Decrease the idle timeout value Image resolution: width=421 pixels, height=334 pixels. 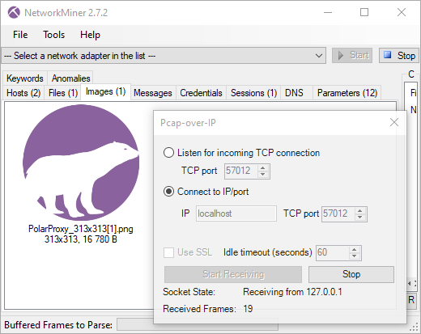(355, 256)
